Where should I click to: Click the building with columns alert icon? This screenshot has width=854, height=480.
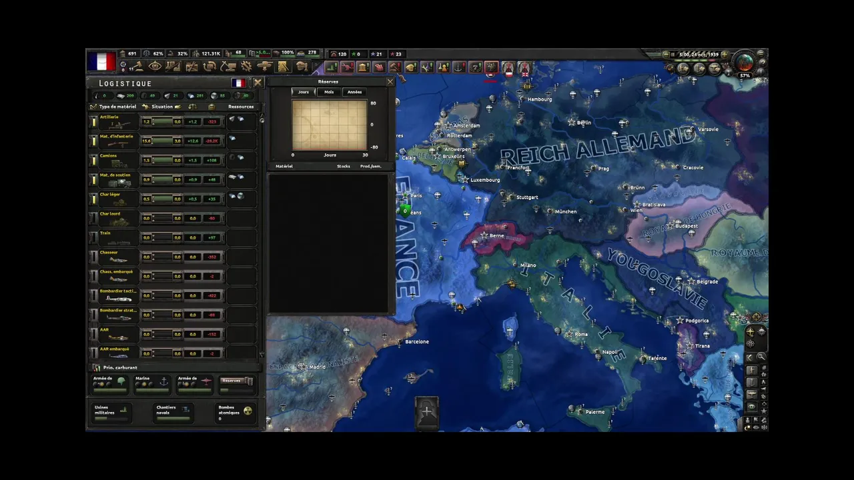[363, 67]
